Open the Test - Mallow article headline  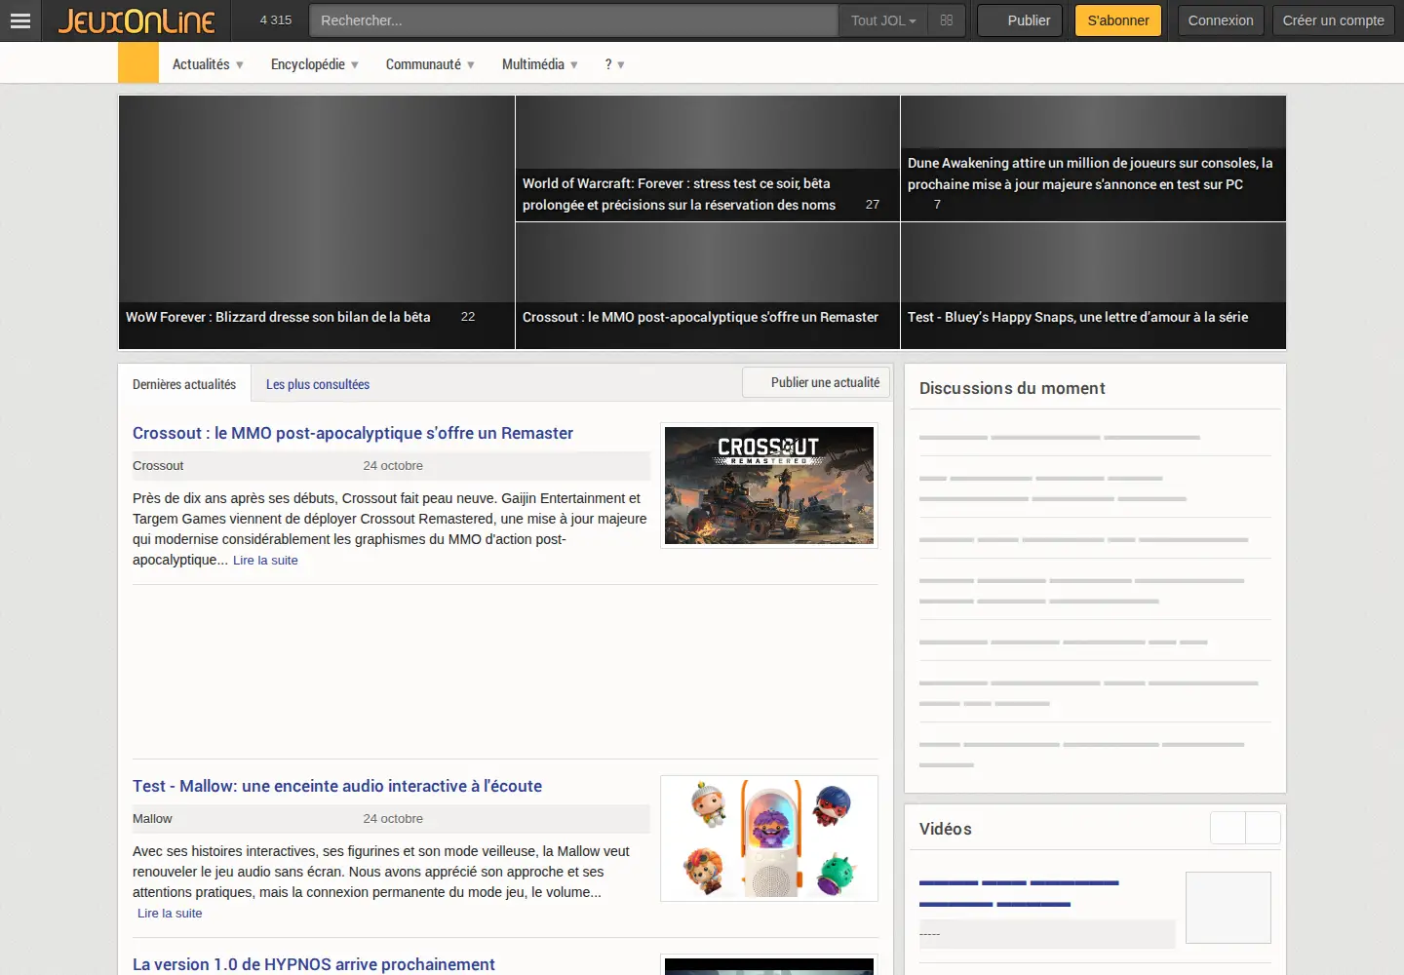[337, 786]
